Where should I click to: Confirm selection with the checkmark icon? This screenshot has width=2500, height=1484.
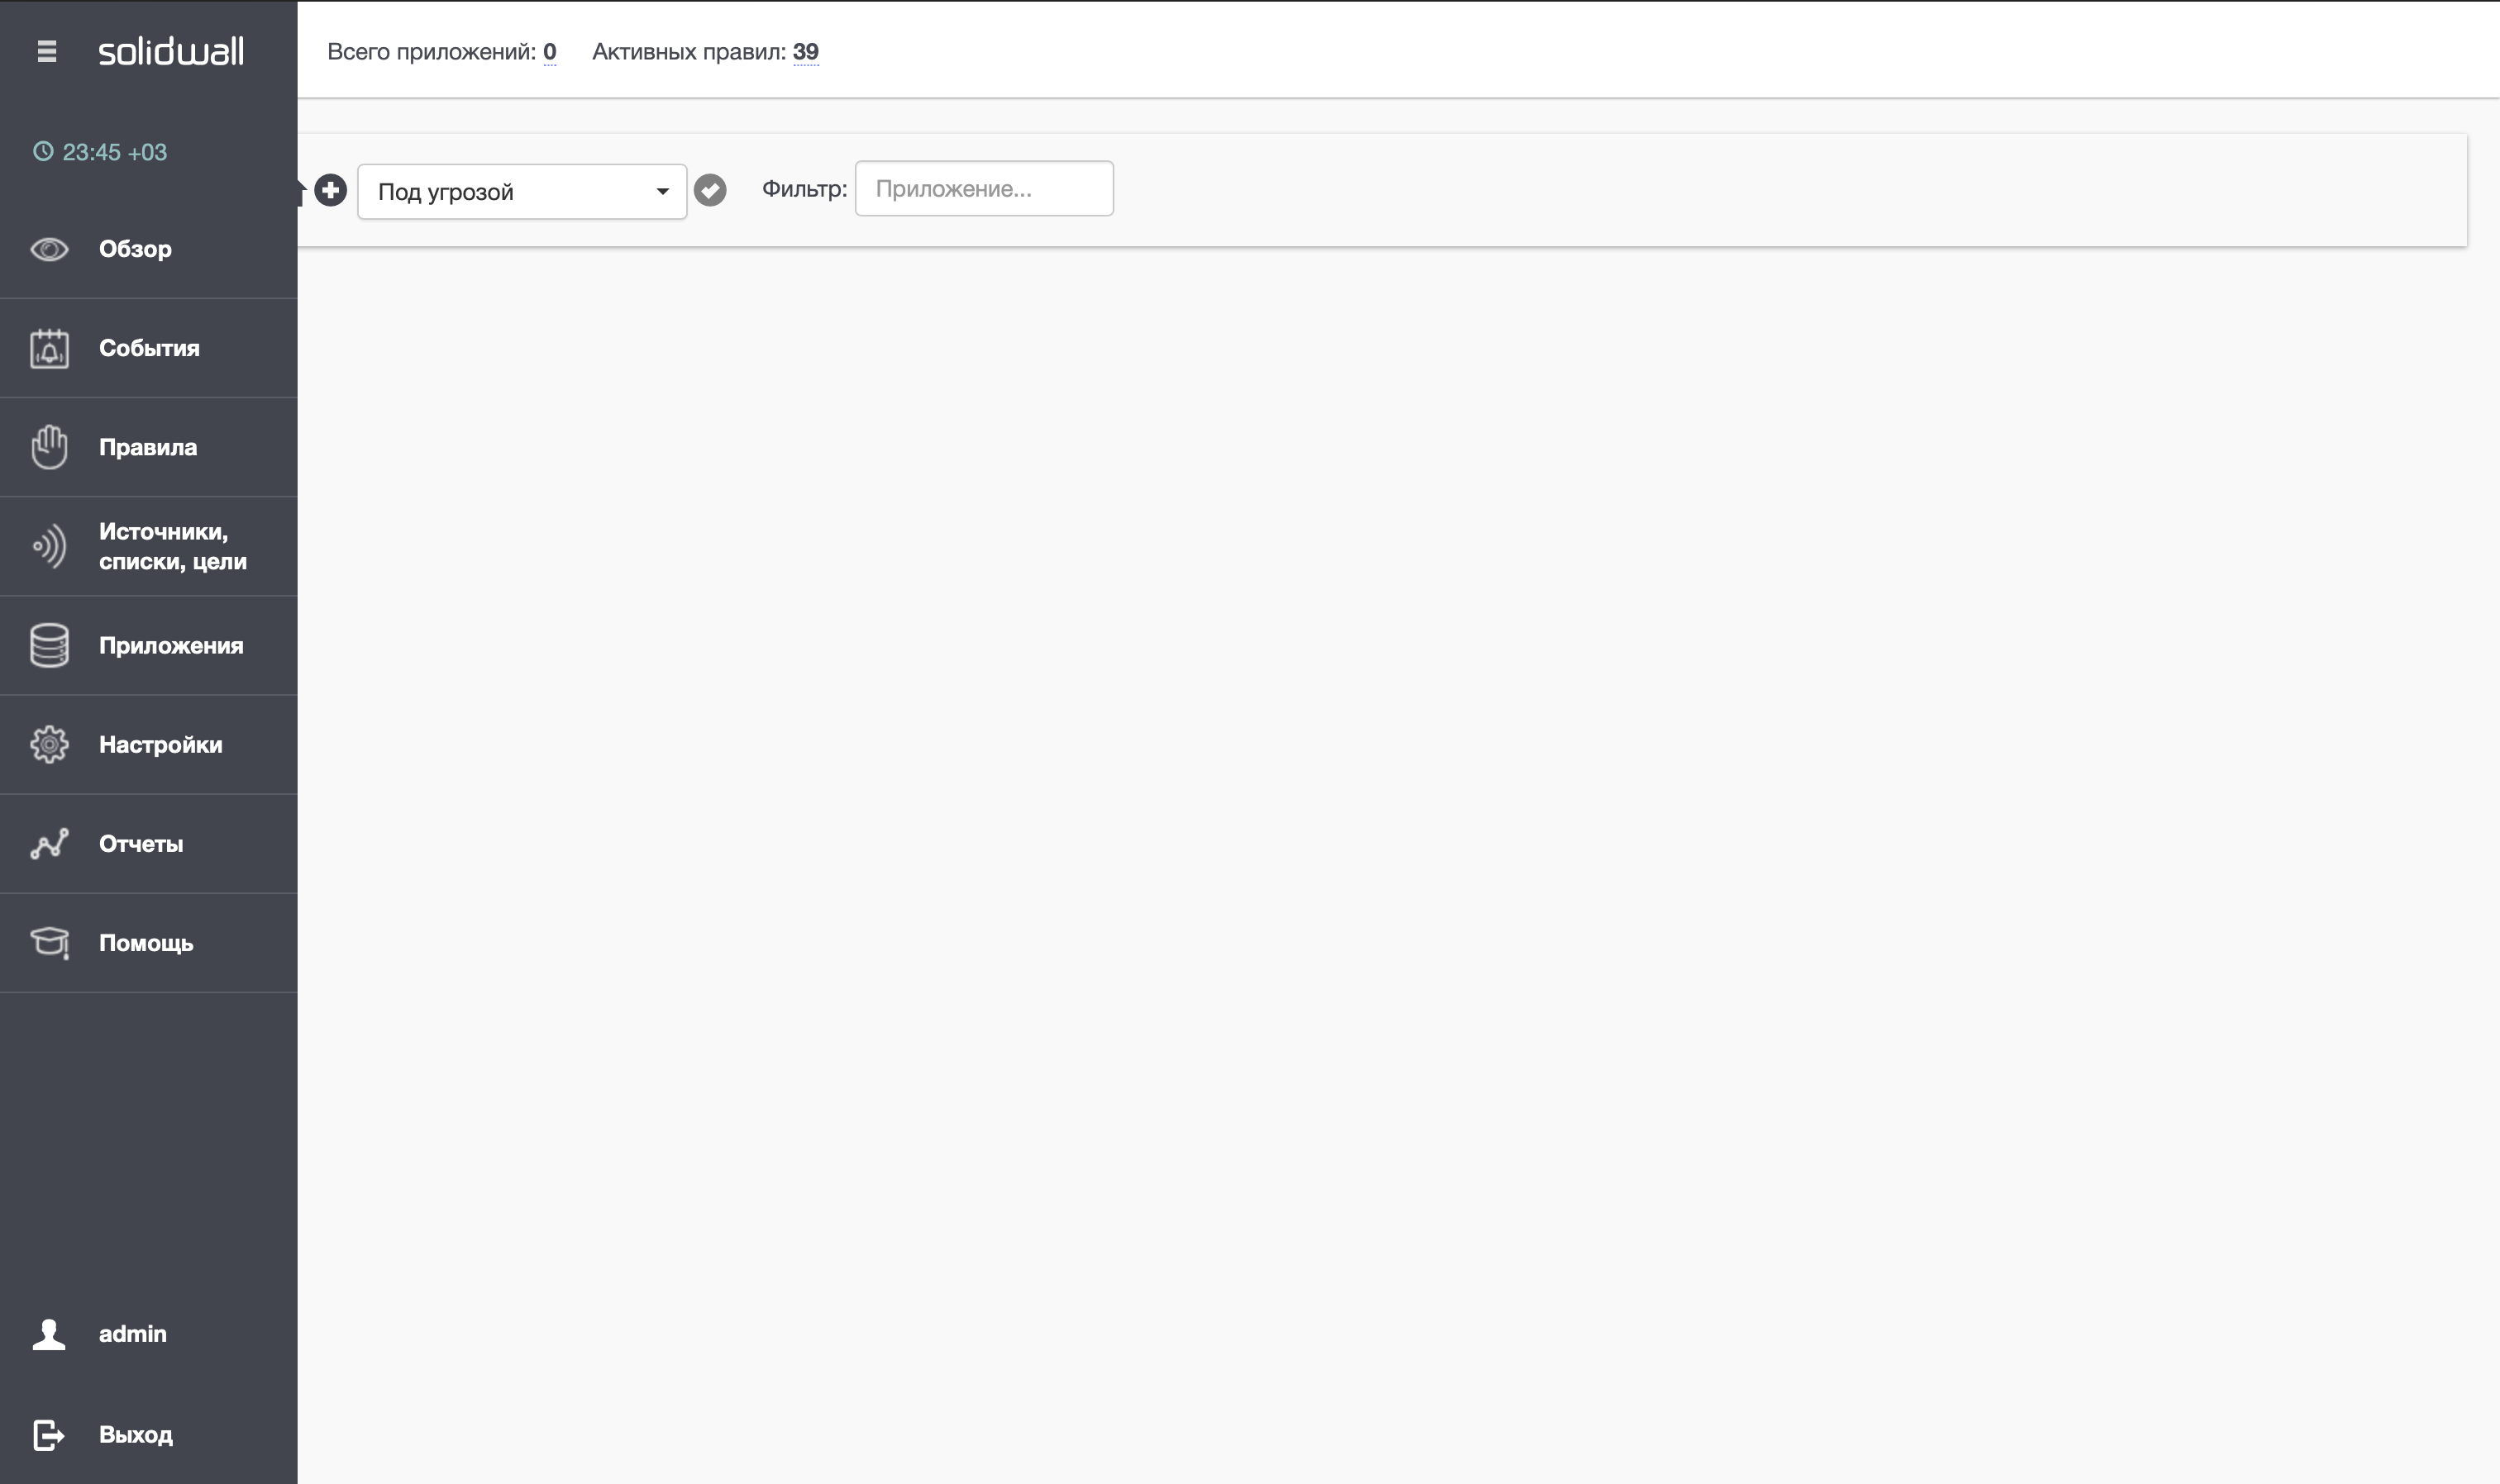pyautogui.click(x=710, y=190)
